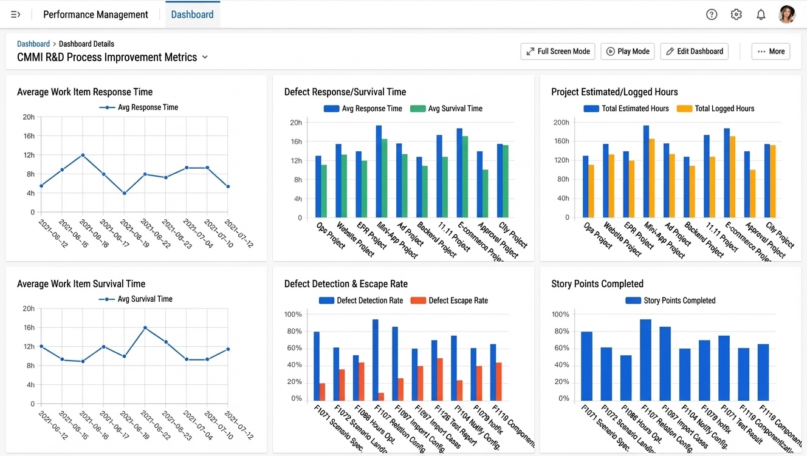Open the user avatar menu

[x=786, y=14]
